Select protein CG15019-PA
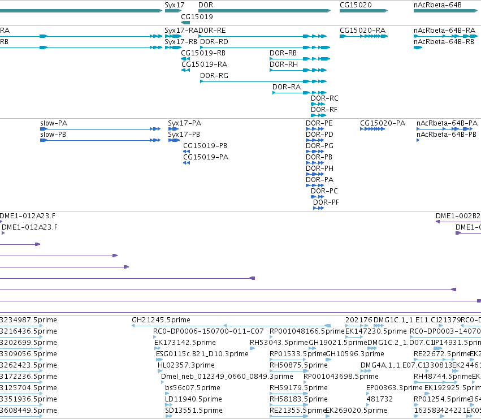 pos(206,157)
